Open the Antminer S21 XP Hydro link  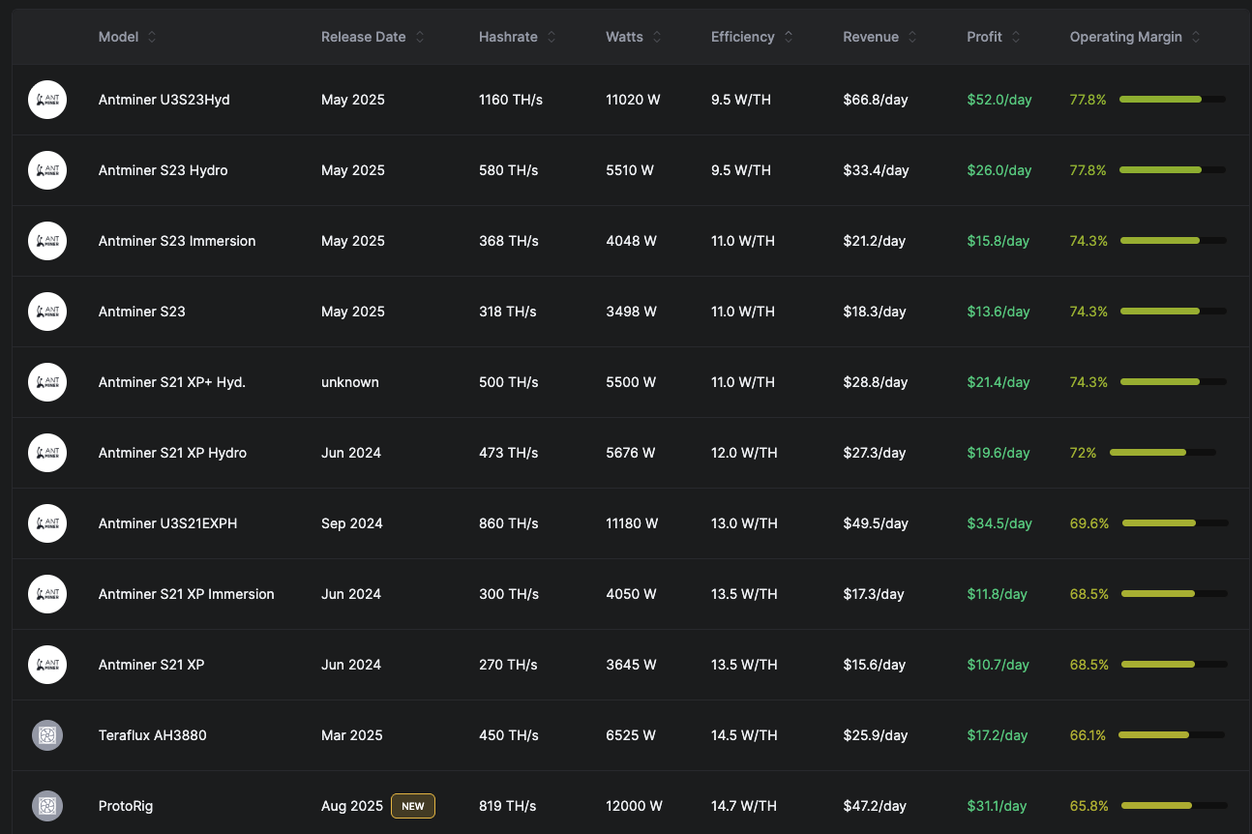(x=172, y=453)
